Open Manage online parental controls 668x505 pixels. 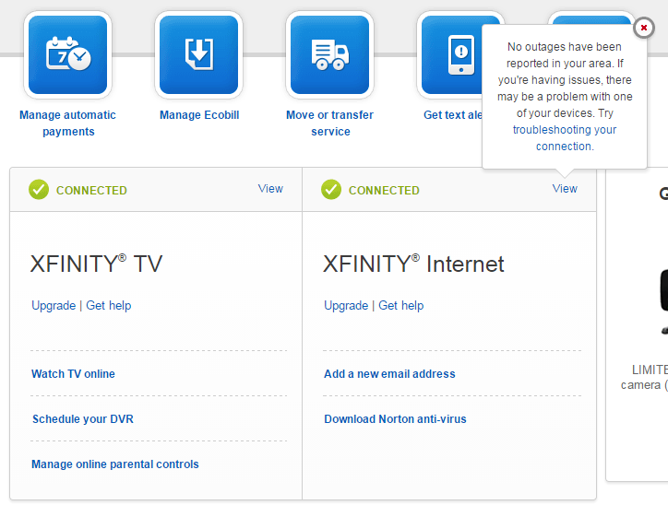(115, 464)
